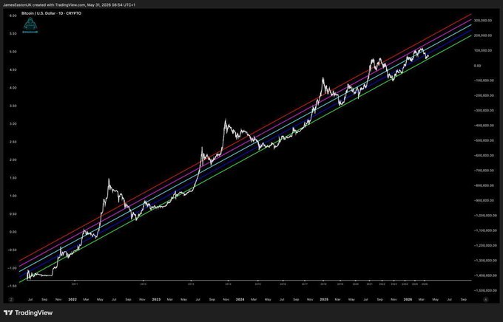This screenshot has height=322, width=503.
Task: Click the 100,000.00 price scale label
Action: click(482, 51)
